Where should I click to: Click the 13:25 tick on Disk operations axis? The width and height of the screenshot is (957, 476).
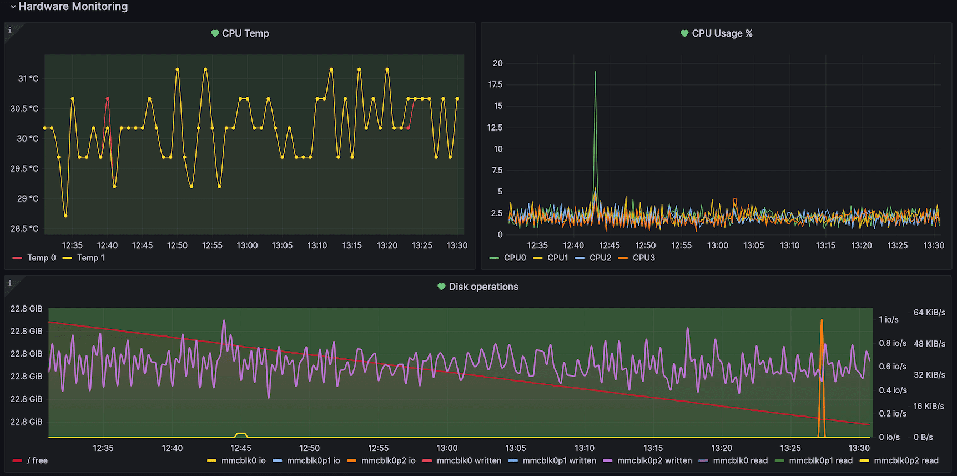point(790,448)
